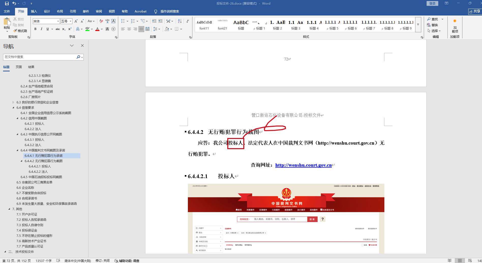482x263 pixels.
Task: Click the navigation search box (在文档中搜索)
Action: pyautogui.click(x=40, y=57)
